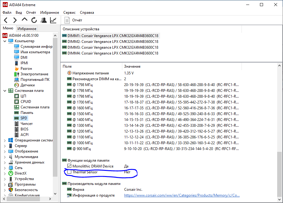Viewport: 283px width, 203px height.
Task: Open the Файл menu
Action: tap(7, 13)
